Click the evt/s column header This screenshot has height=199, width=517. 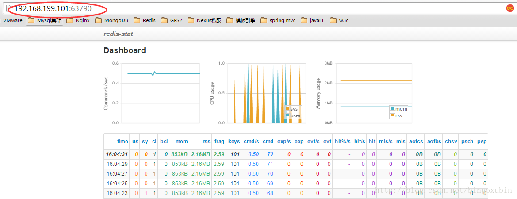tap(313, 142)
